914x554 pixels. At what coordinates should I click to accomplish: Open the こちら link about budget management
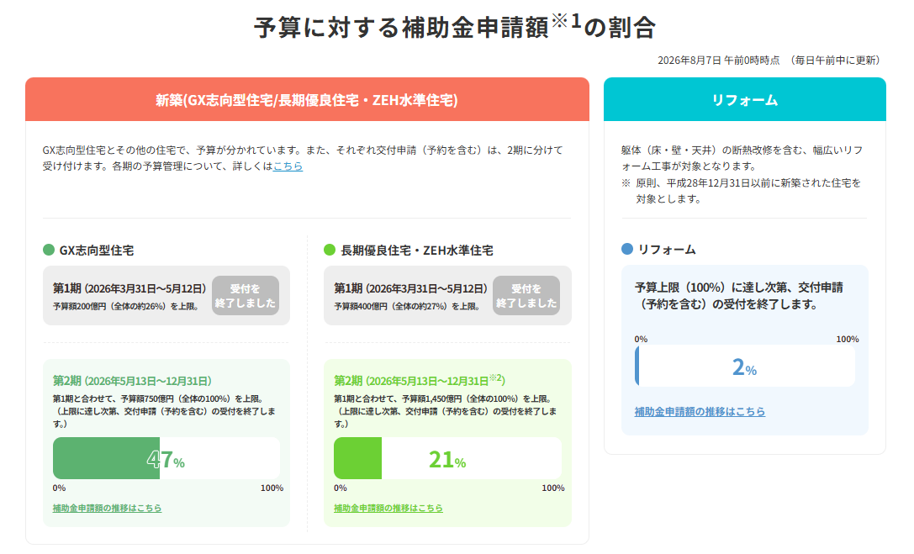[288, 166]
